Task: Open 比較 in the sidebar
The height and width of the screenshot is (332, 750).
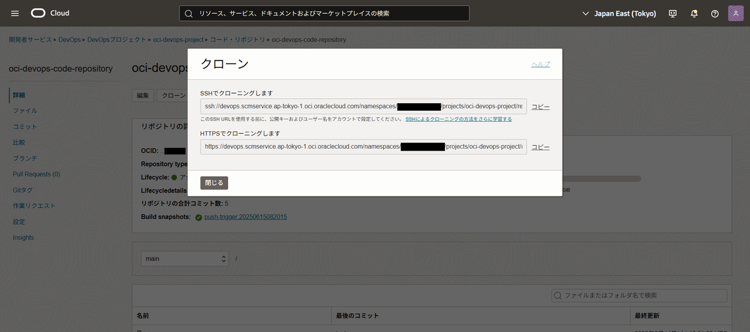Action: click(x=19, y=143)
